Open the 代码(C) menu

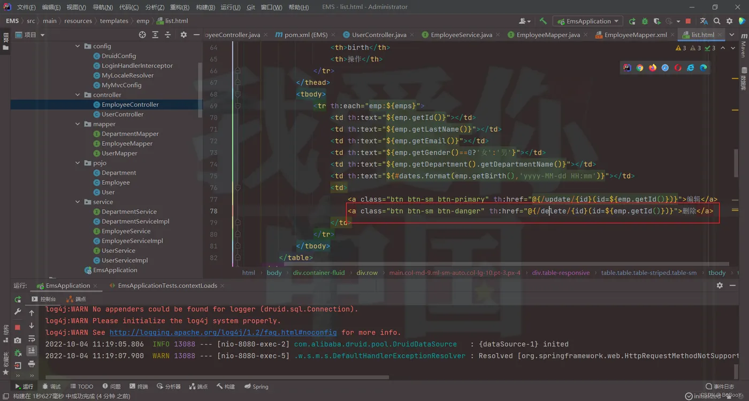pyautogui.click(x=128, y=7)
